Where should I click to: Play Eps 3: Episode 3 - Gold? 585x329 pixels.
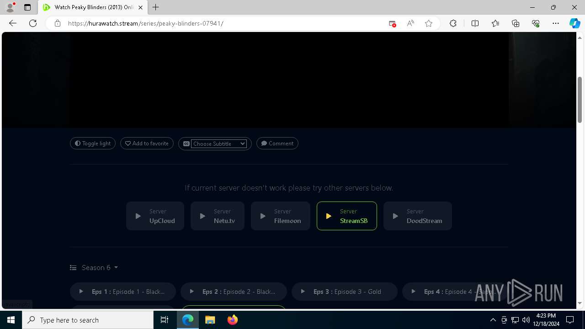345,292
